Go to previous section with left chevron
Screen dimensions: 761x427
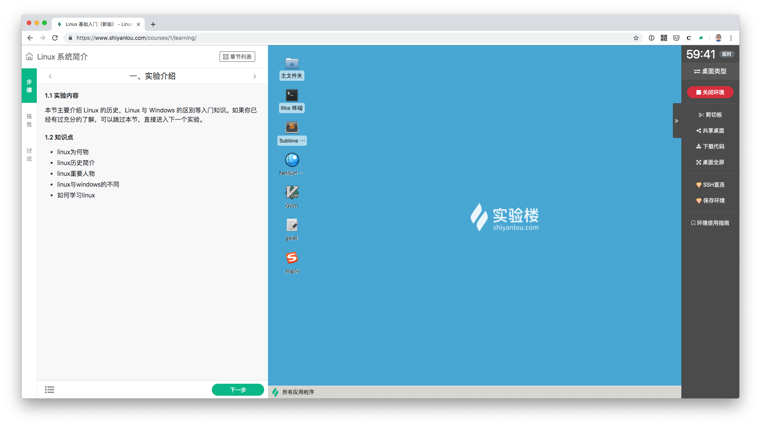tap(50, 77)
